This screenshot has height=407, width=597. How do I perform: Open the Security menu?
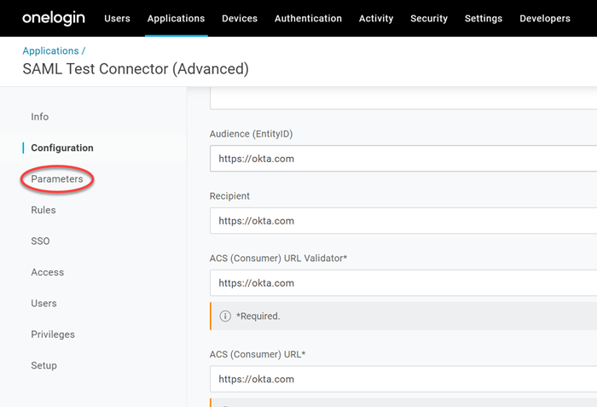(429, 18)
